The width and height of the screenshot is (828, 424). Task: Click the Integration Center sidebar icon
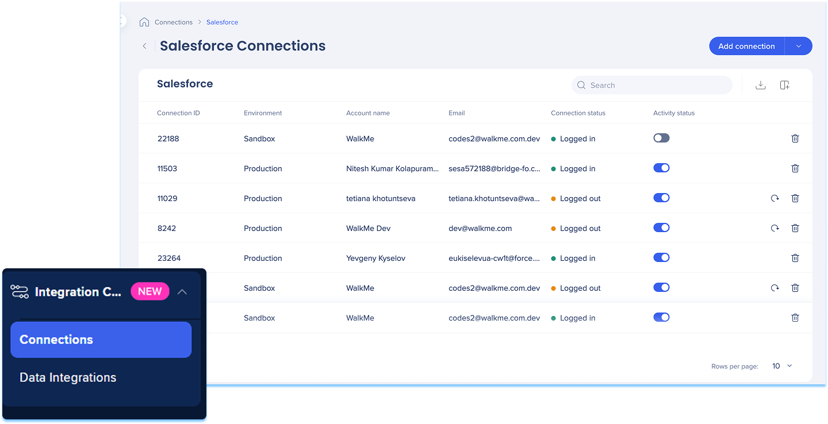tap(20, 292)
